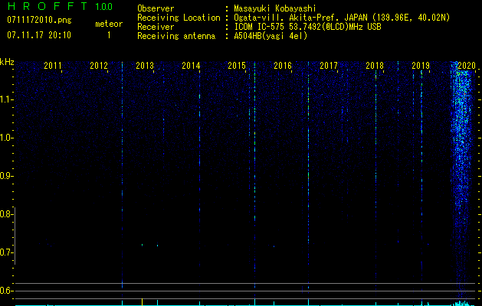Click the 2018 time marker
Image resolution: width=482 pixels, height=306 pixels.
(x=375, y=65)
